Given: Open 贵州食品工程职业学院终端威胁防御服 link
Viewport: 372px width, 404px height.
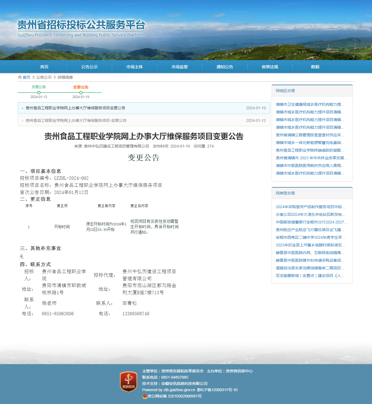Looking at the screenshot, I should [x=310, y=150].
